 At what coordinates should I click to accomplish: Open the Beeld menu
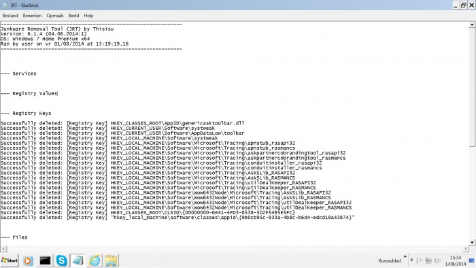(73, 16)
